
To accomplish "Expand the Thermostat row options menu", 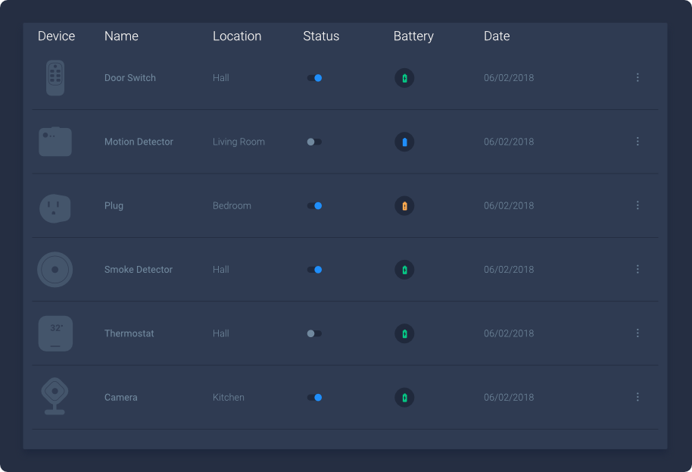I will [x=637, y=333].
